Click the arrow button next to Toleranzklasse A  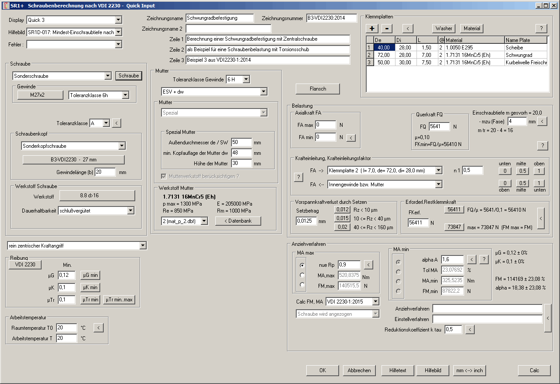116,123
